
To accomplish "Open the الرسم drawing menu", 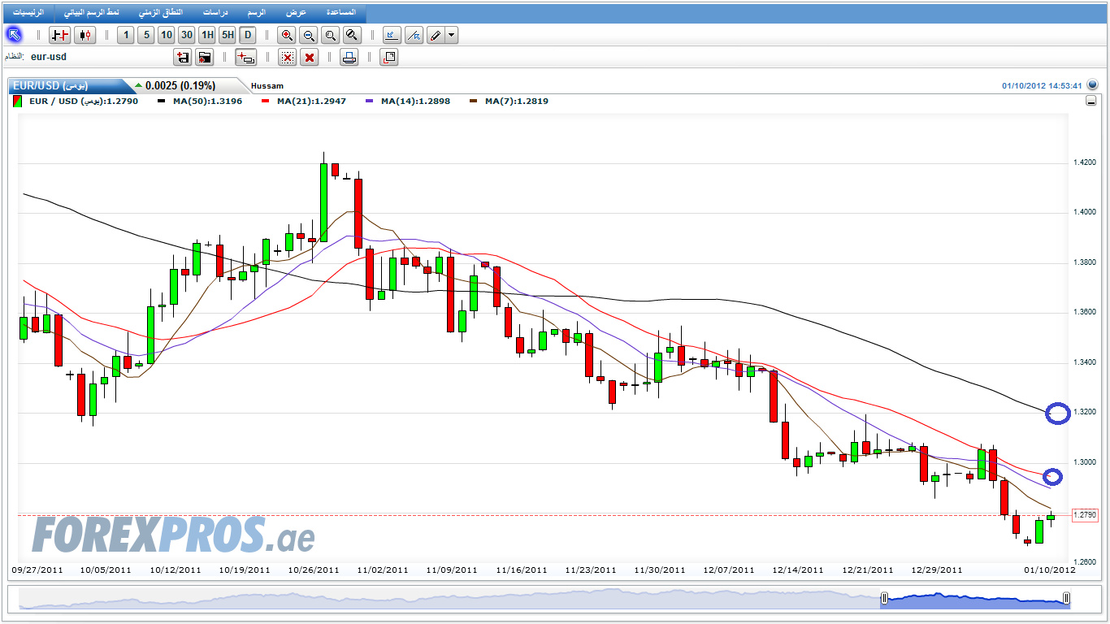I will tap(256, 13).
